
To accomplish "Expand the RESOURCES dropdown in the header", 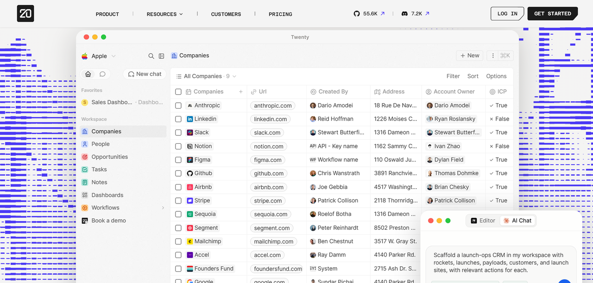I will (x=164, y=14).
